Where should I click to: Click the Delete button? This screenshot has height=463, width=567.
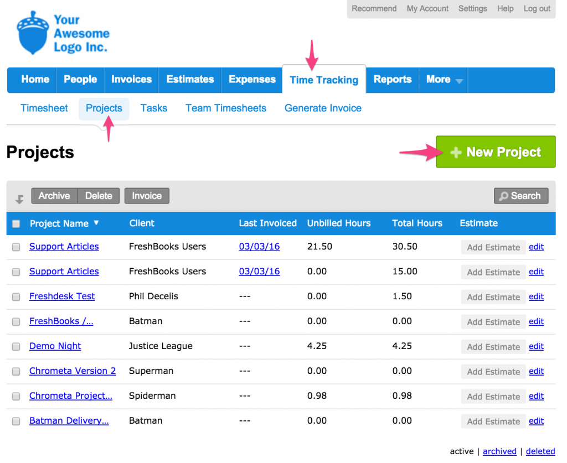click(x=99, y=196)
